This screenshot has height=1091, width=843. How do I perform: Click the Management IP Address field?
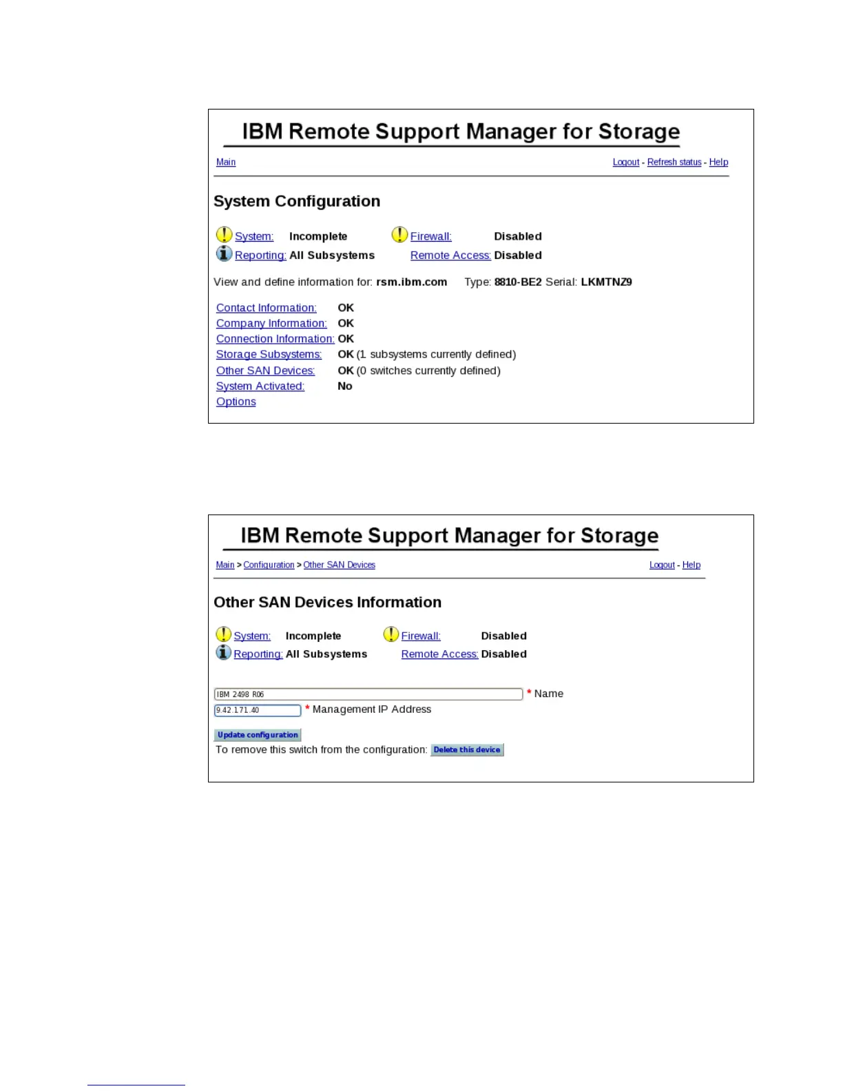[x=258, y=710]
